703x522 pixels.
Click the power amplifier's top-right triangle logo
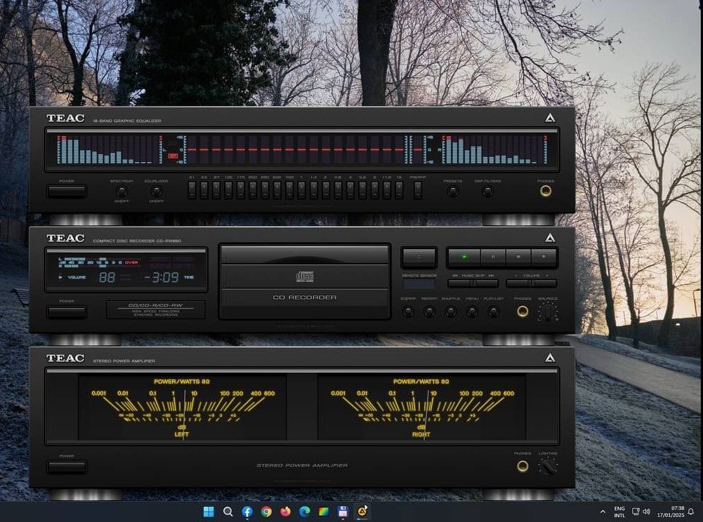550,358
